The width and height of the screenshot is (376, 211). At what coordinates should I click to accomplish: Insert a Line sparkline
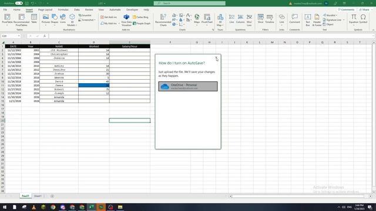[231, 19]
